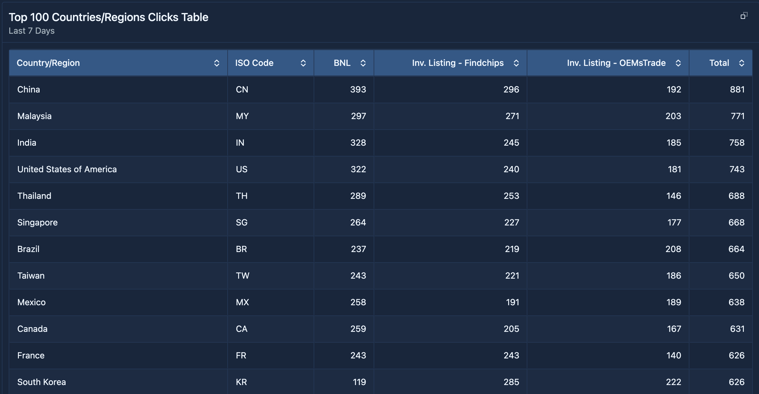Click the Top 100 Countries/Regions Clicks Table title
The width and height of the screenshot is (759, 394).
[108, 17]
